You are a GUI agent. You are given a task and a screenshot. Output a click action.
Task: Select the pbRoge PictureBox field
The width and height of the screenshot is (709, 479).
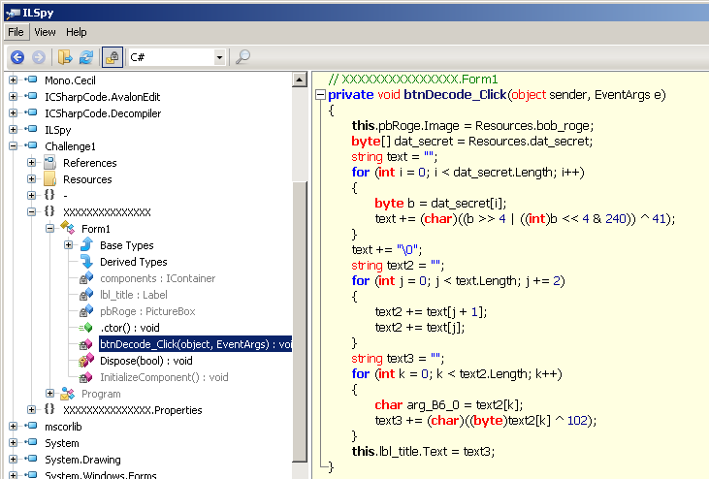[x=146, y=311]
